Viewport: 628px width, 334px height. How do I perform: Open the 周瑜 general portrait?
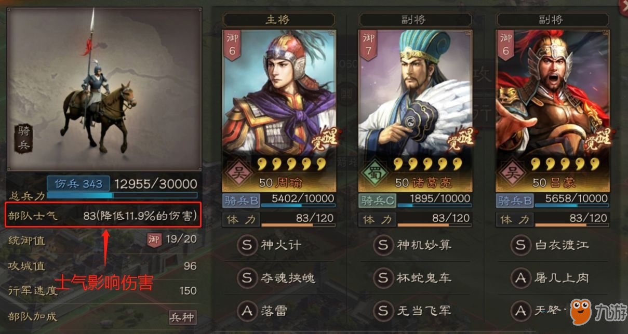tap(279, 99)
